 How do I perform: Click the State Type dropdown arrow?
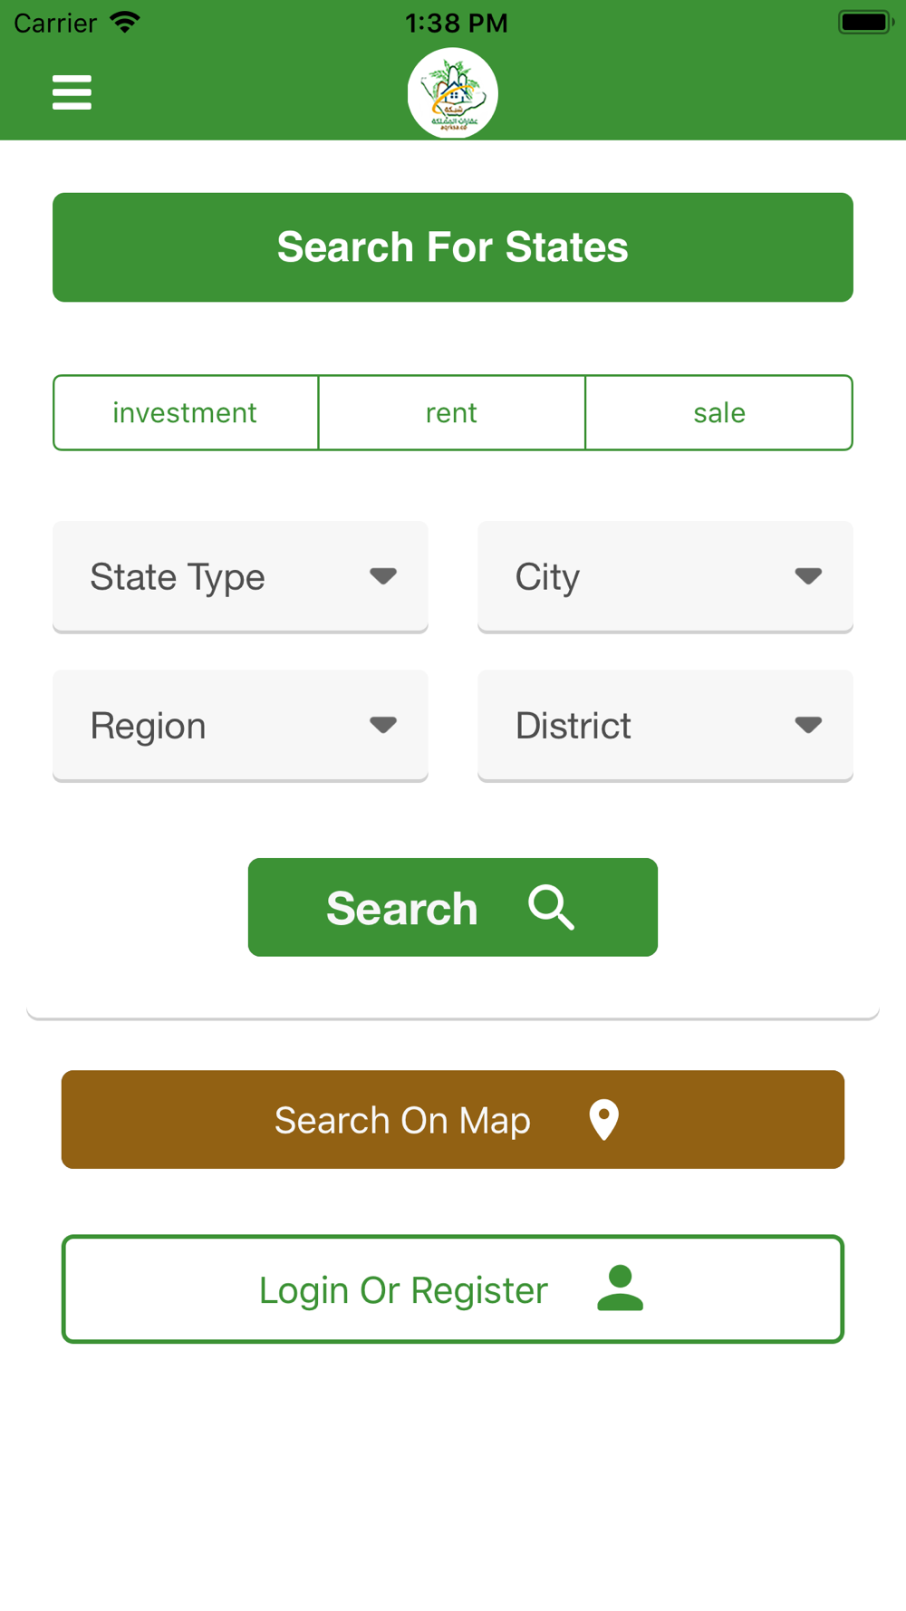383,576
